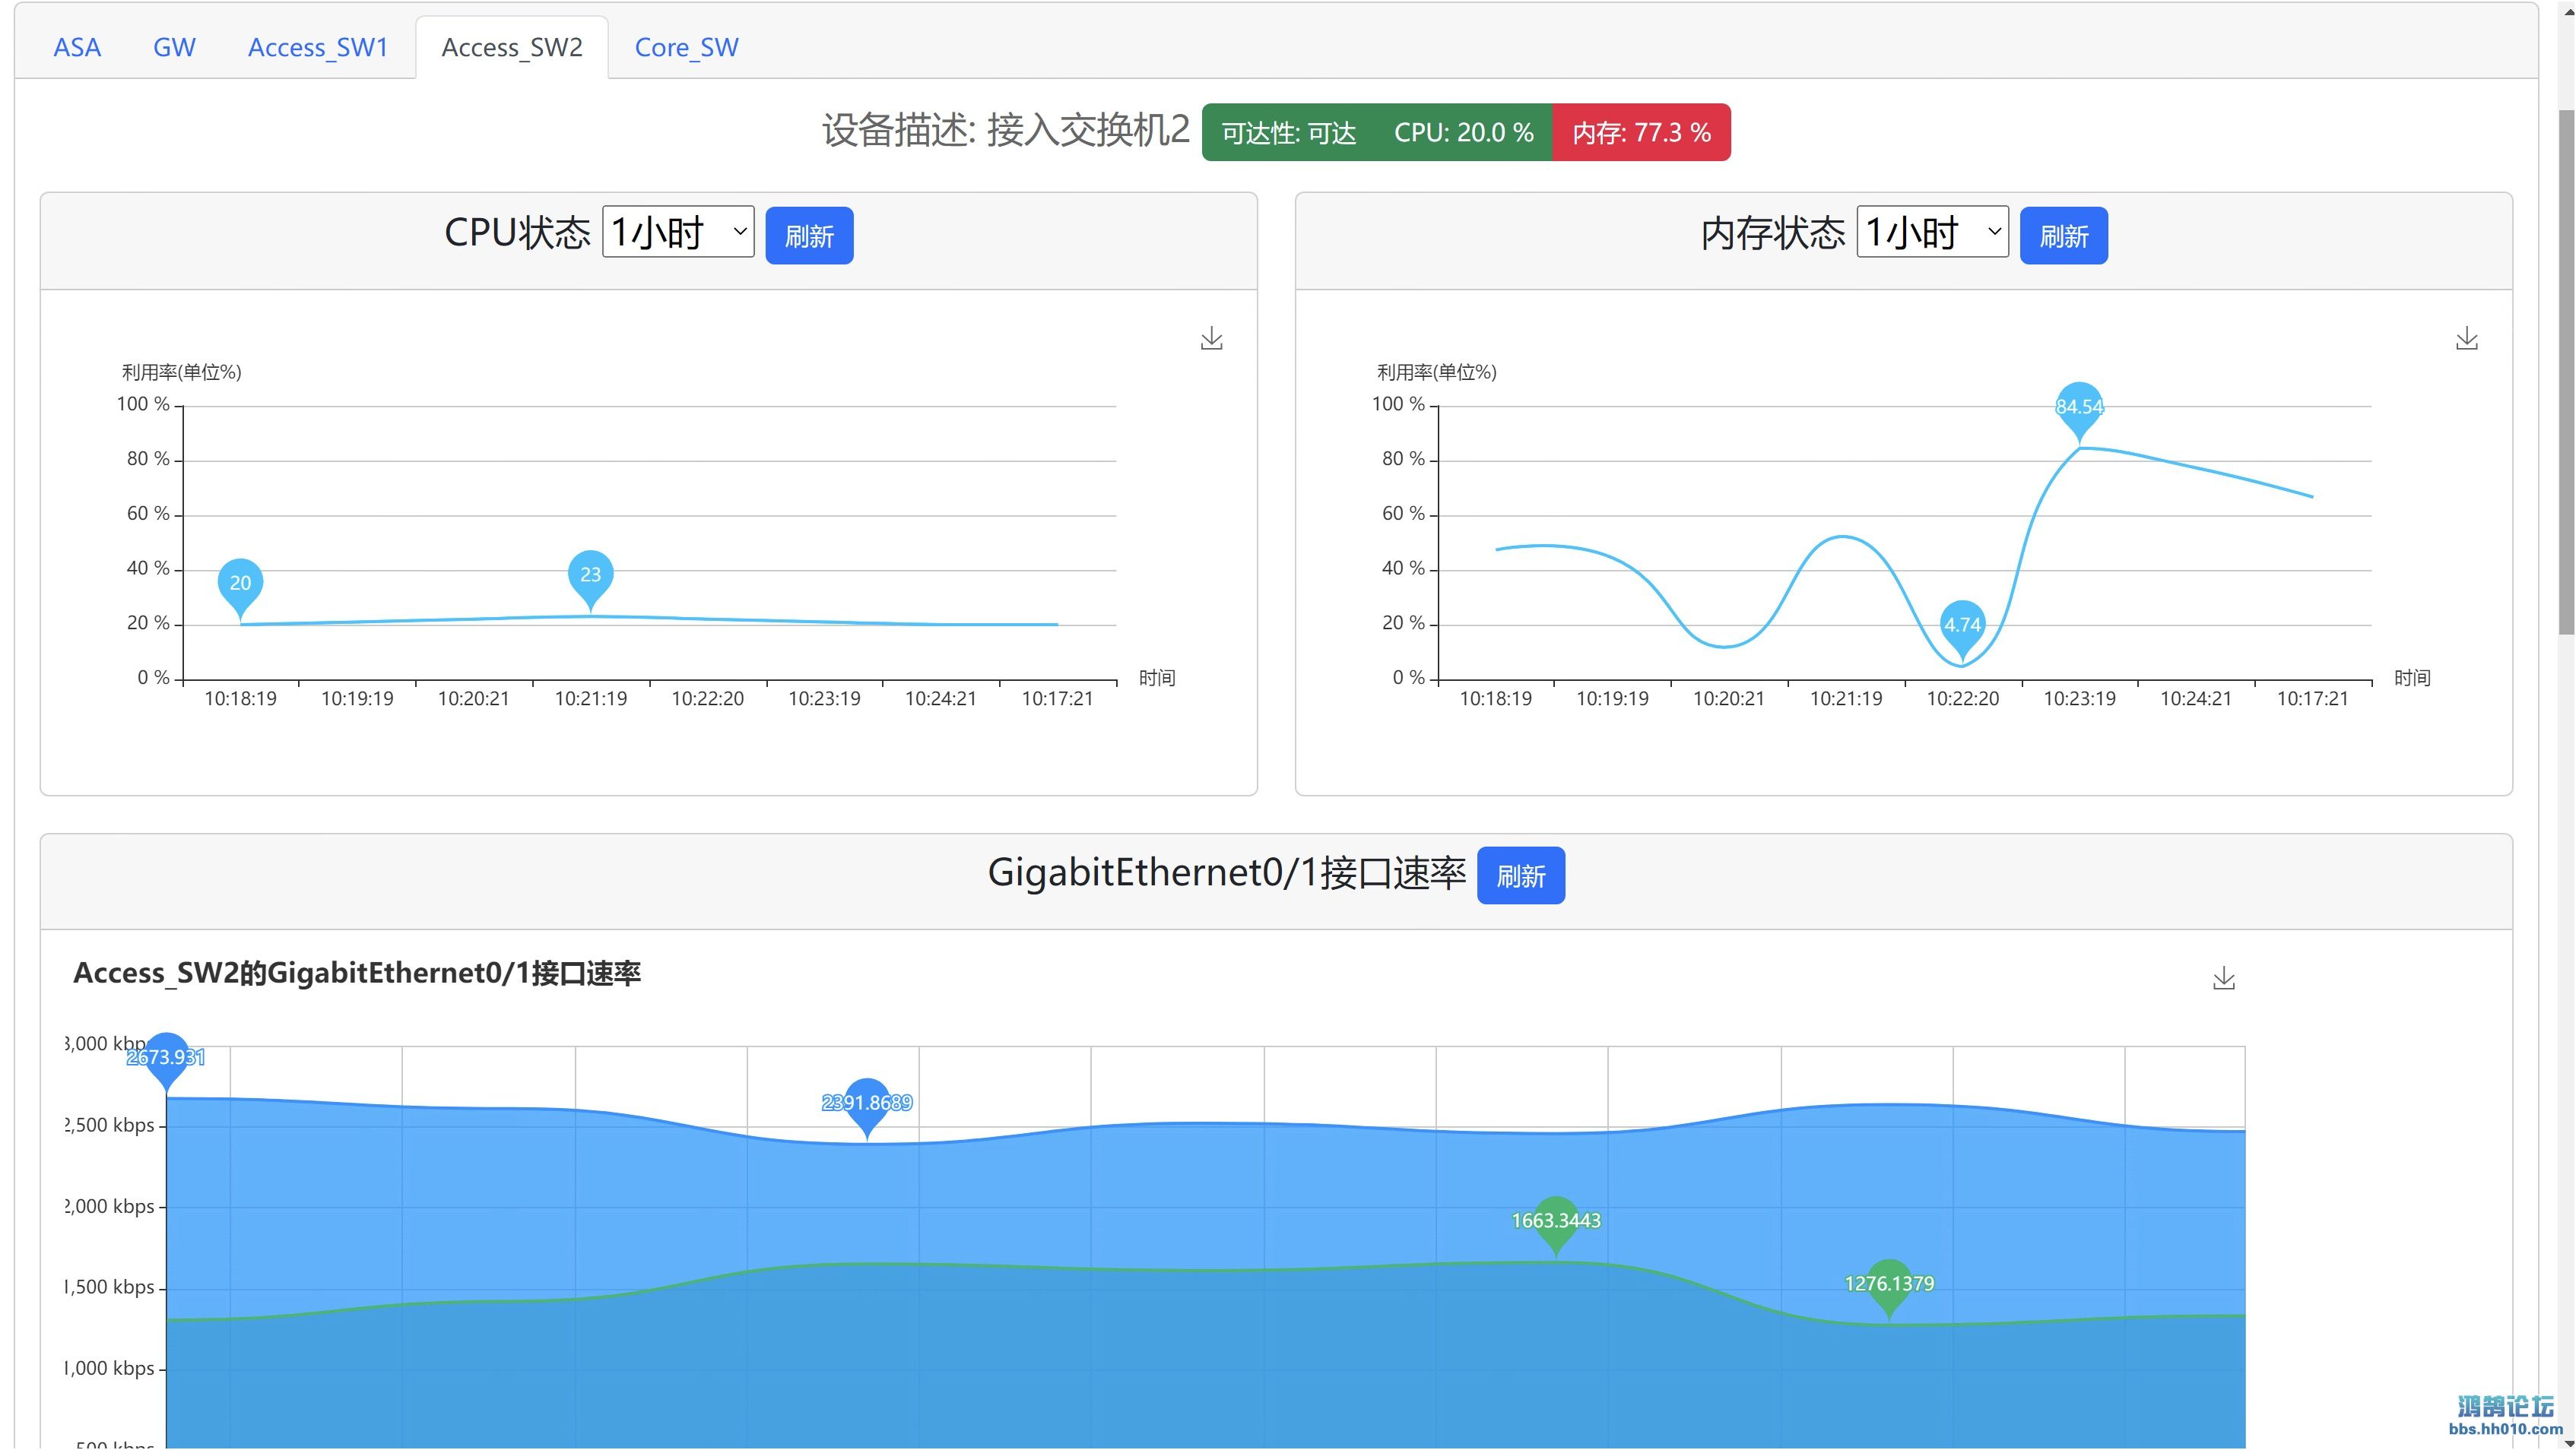Select the Access_SW2 tab

click(x=512, y=47)
